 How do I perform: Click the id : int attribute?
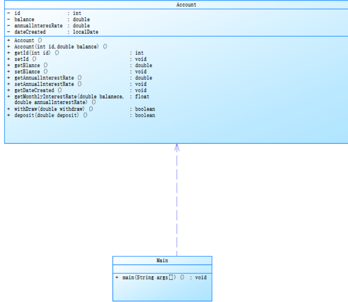click(x=44, y=13)
